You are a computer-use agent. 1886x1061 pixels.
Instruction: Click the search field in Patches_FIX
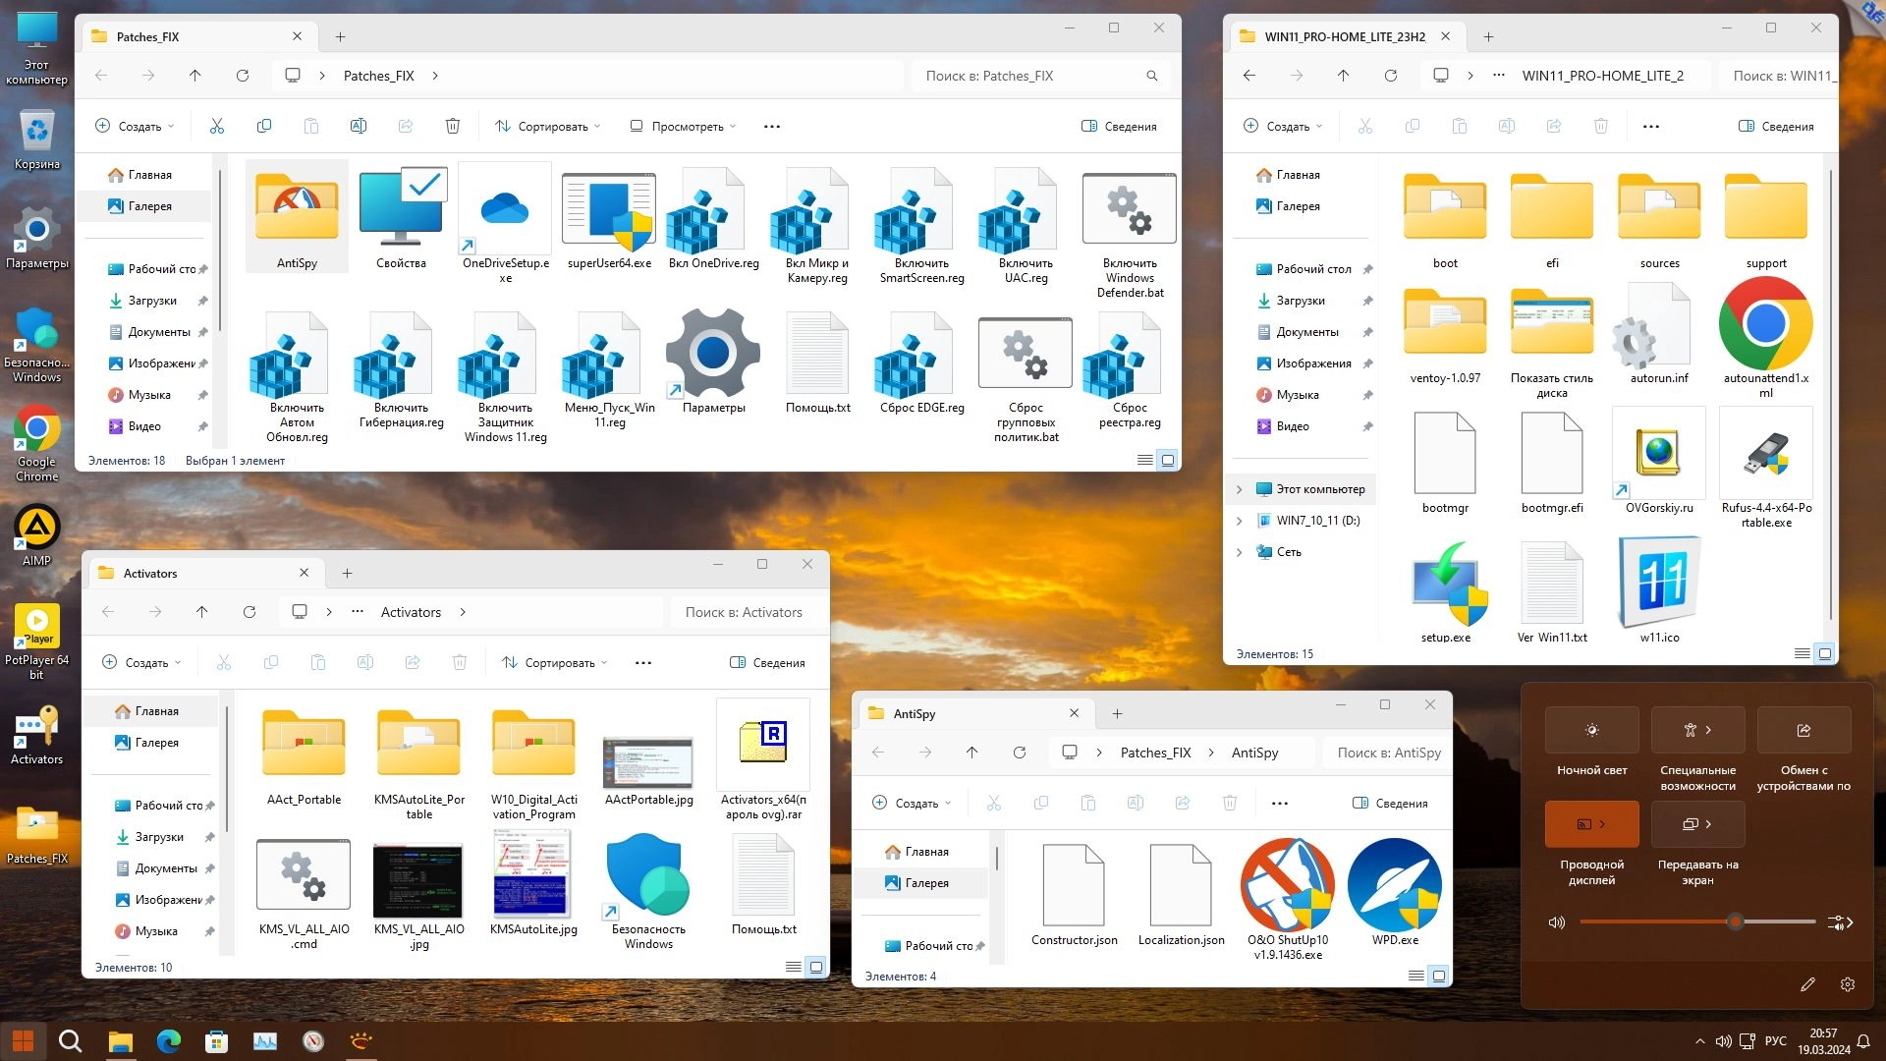click(x=1031, y=76)
